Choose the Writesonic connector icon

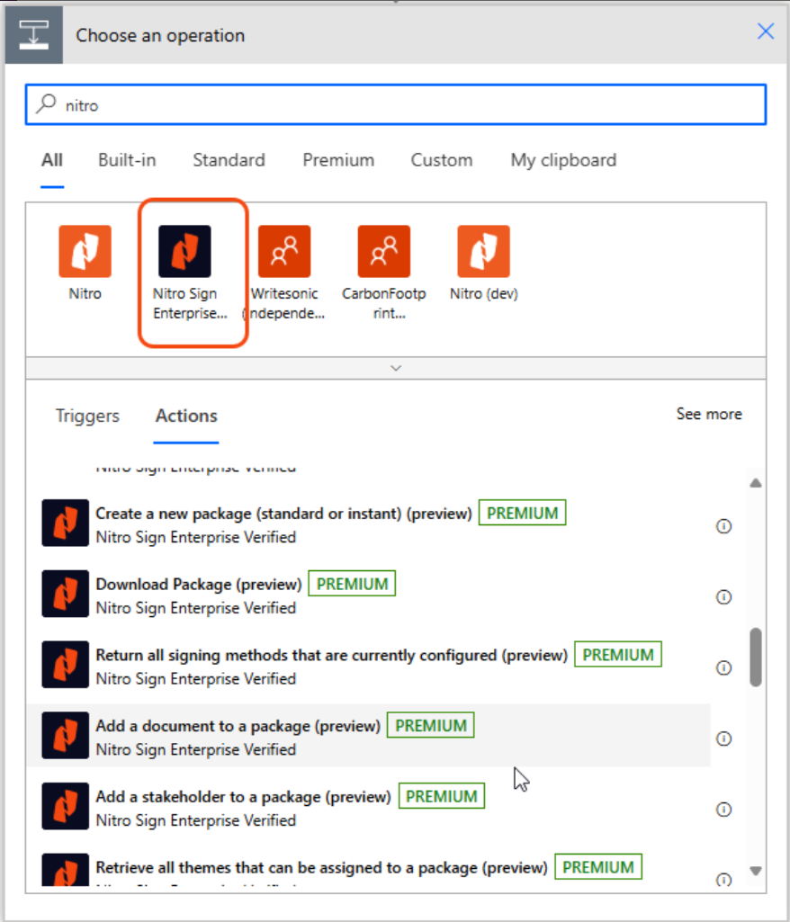tap(284, 252)
